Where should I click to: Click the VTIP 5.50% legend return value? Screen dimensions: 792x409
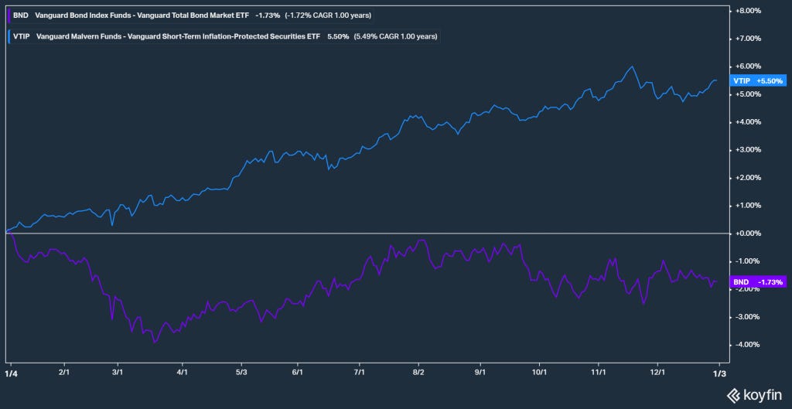point(338,36)
